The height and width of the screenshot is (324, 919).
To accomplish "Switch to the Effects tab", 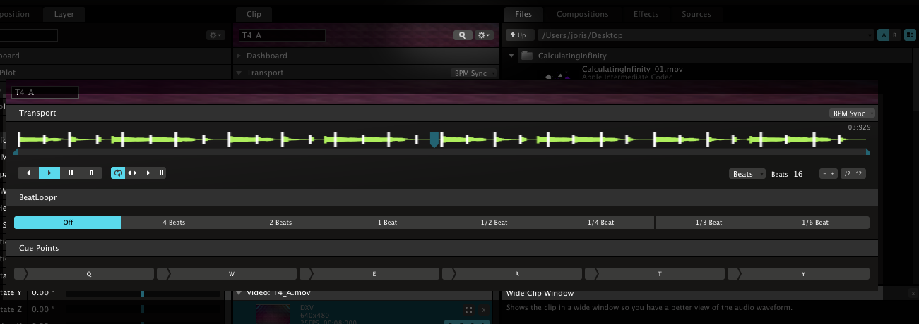I will click(x=646, y=14).
